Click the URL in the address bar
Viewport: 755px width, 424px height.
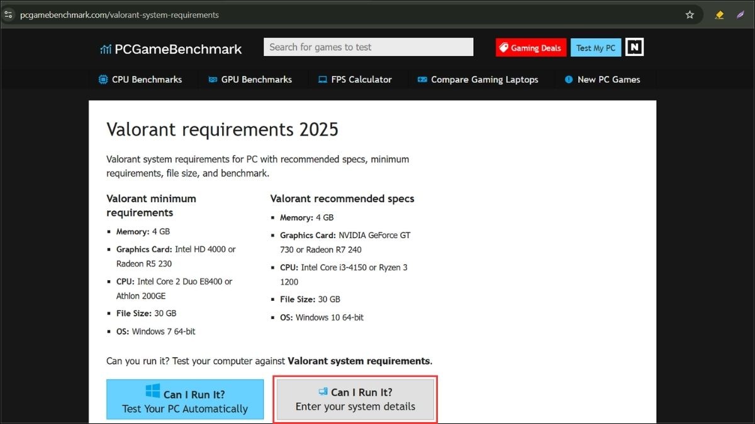pos(120,14)
